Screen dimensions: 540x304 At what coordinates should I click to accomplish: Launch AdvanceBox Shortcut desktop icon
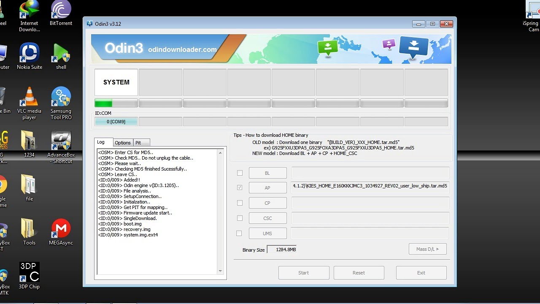coord(61,147)
